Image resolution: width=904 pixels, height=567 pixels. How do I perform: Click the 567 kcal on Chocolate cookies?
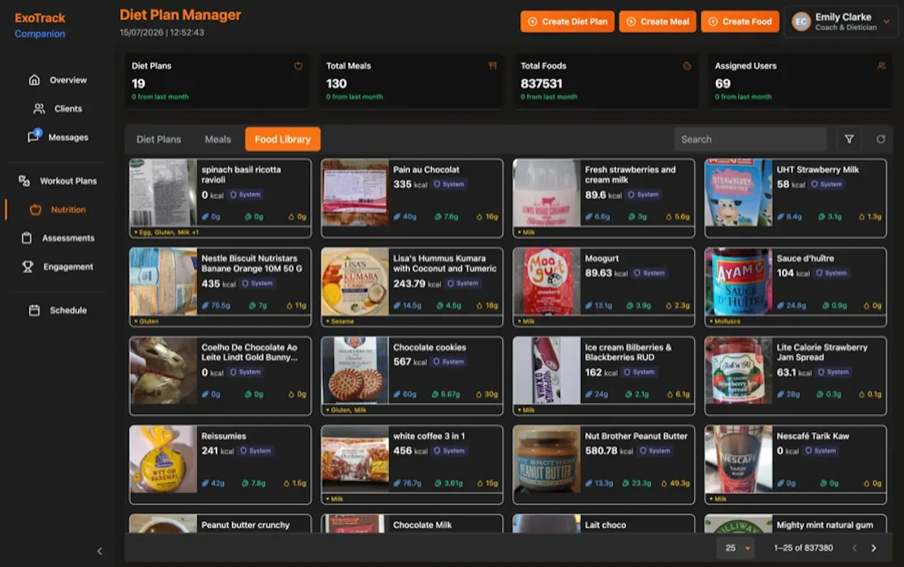coord(410,362)
